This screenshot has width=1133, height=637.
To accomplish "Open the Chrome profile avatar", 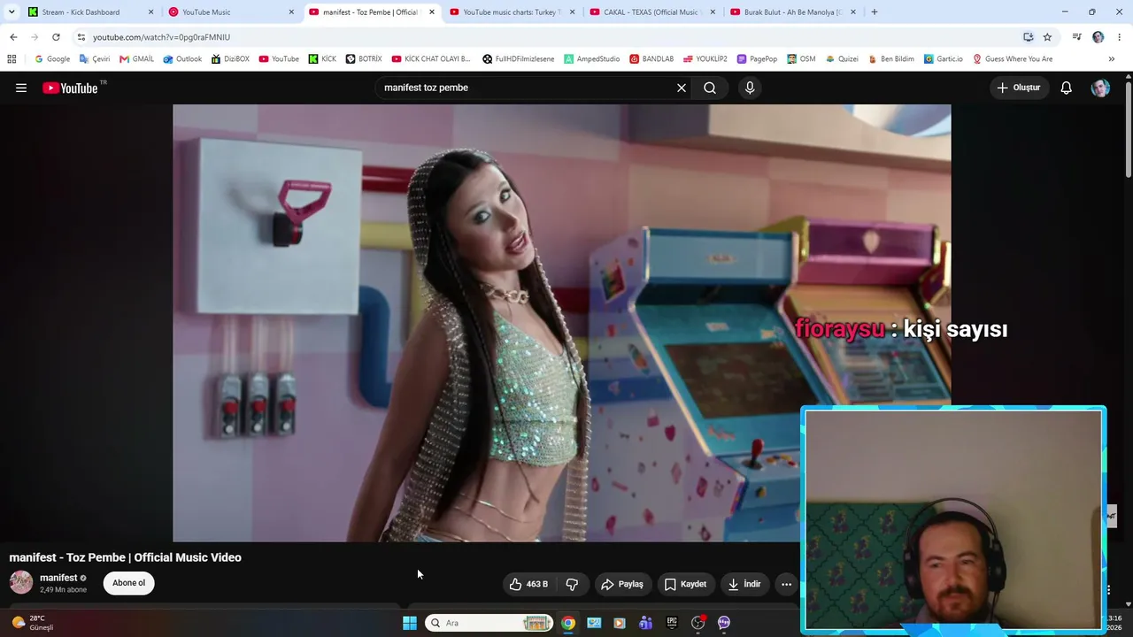I will coord(1098,37).
